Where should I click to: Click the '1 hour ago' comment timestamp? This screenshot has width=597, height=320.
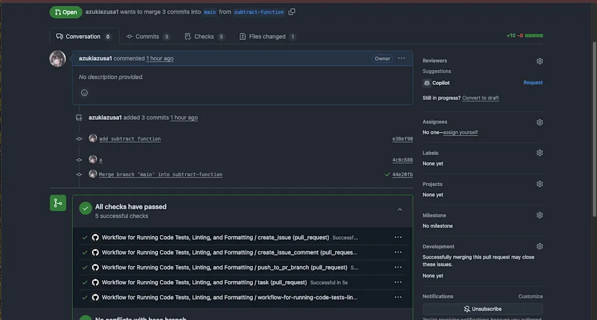click(x=160, y=59)
